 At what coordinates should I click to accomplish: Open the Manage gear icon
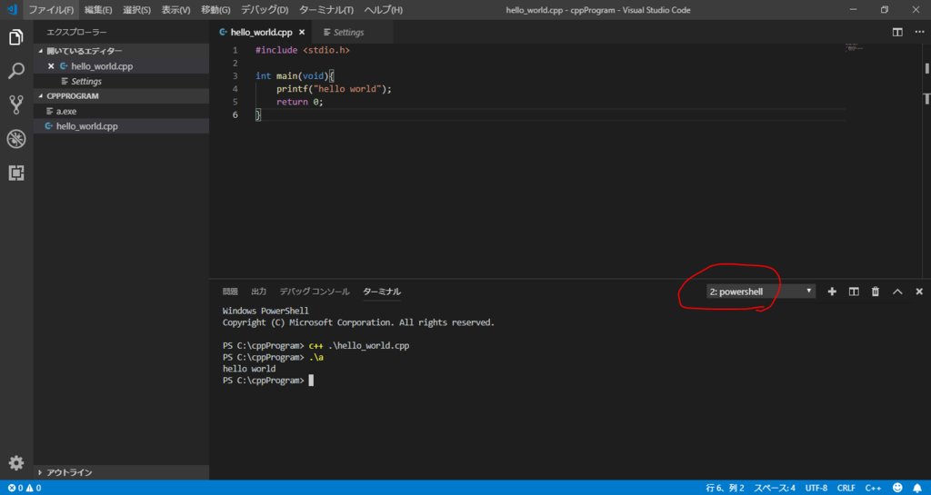(x=16, y=462)
